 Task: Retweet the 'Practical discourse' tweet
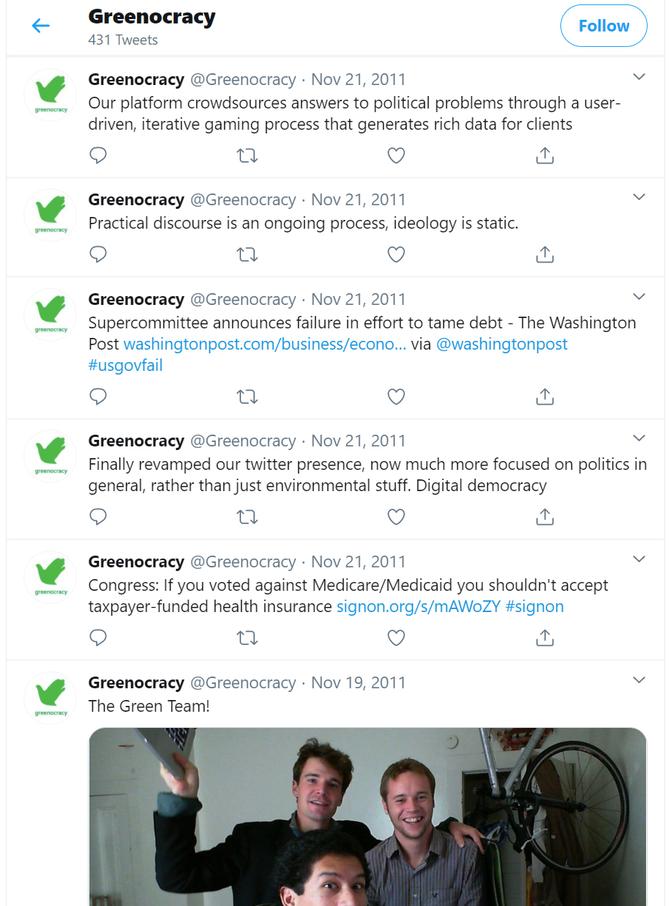248,254
